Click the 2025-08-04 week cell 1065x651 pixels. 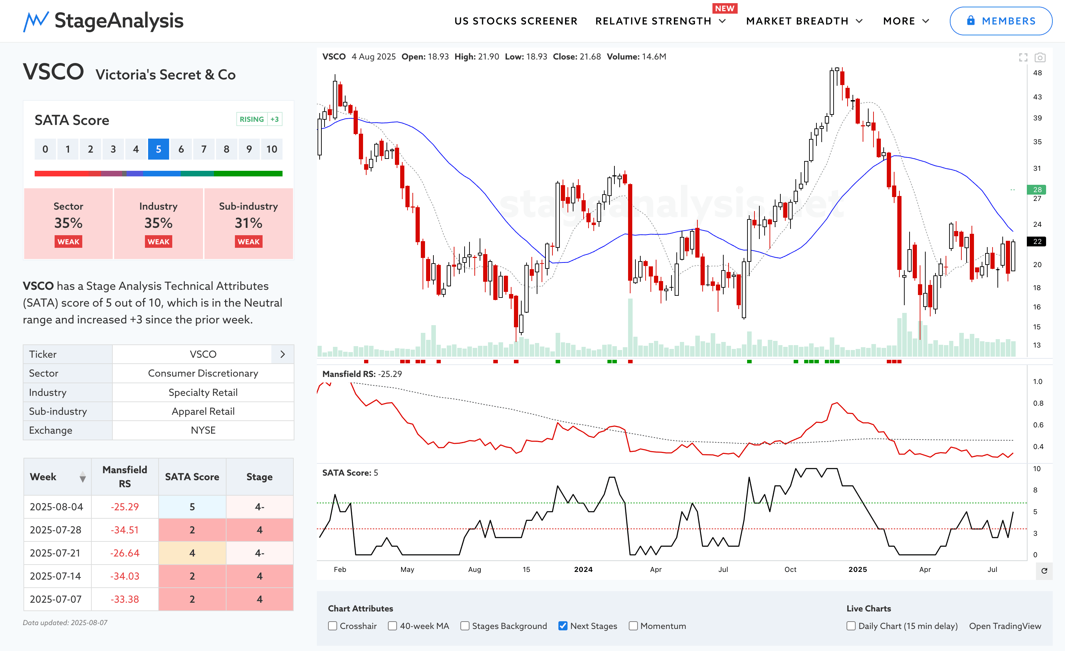pos(57,507)
